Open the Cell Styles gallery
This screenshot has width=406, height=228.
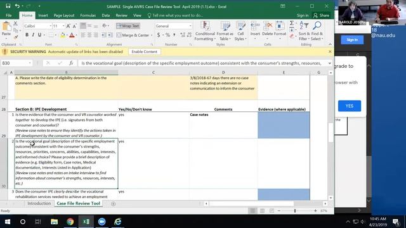(240, 31)
